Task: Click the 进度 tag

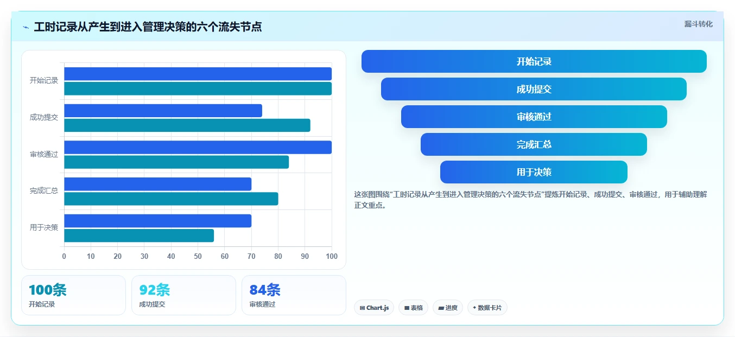Action: click(448, 308)
